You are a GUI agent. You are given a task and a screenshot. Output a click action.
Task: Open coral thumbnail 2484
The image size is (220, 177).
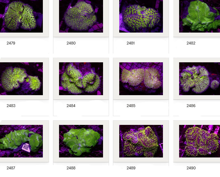81,79
